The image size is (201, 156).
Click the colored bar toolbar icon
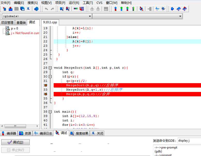point(76,9)
